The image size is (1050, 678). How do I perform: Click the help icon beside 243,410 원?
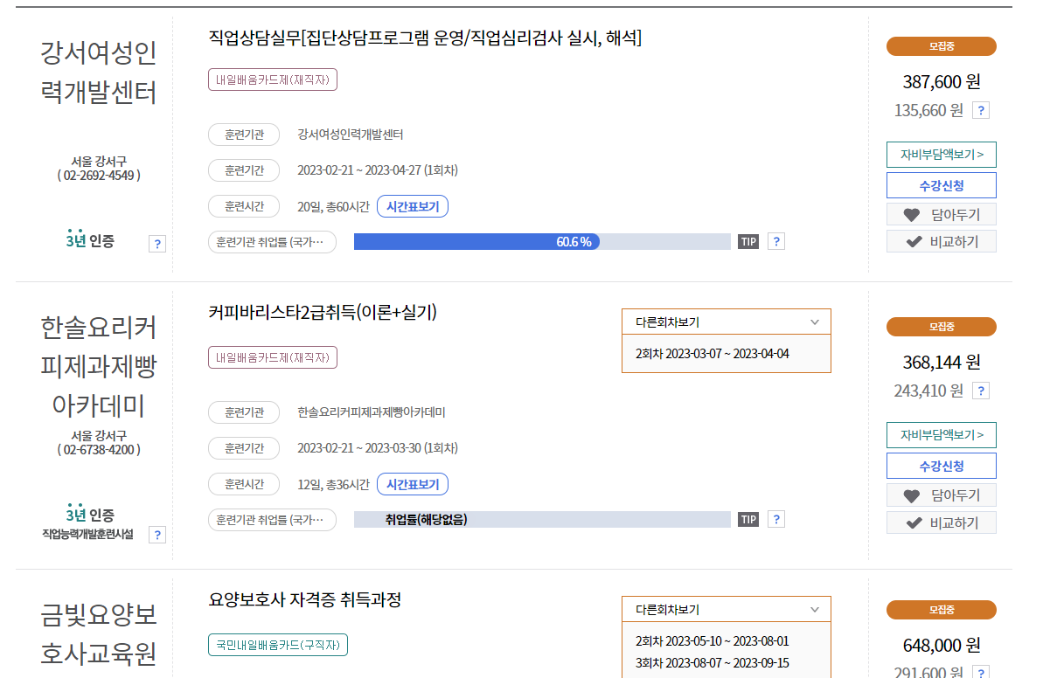980,391
